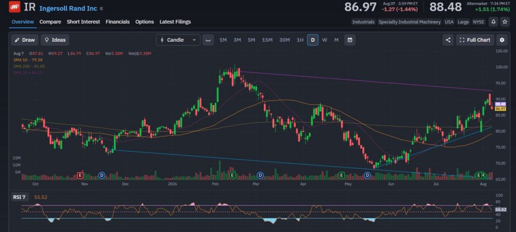The width and height of the screenshot is (516, 232).
Task: Click the NYSE exchange tag
Action: [x=479, y=22]
